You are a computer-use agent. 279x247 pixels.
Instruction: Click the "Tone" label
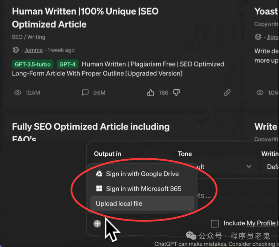(185, 154)
